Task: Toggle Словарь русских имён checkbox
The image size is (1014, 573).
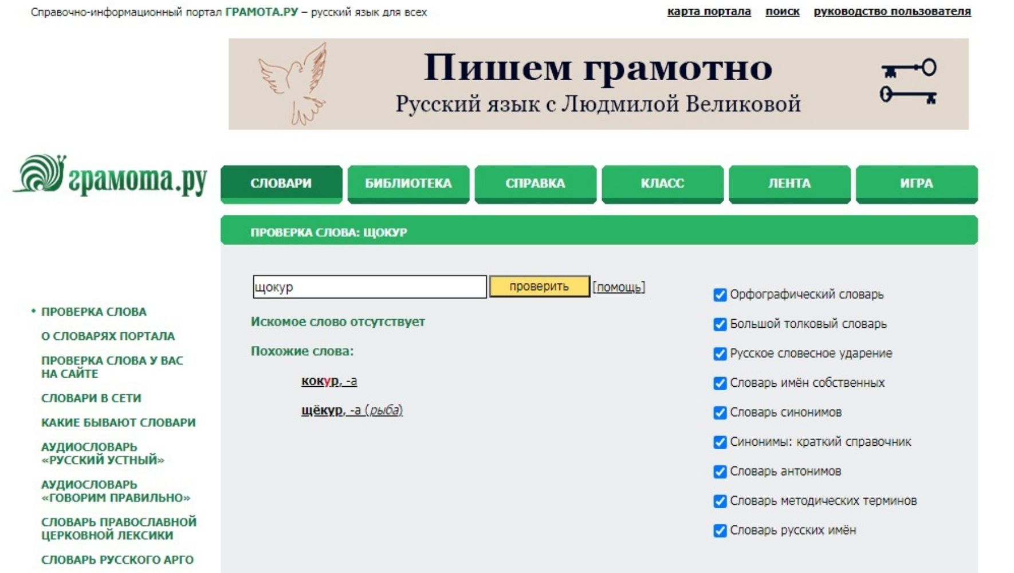Action: 720,531
